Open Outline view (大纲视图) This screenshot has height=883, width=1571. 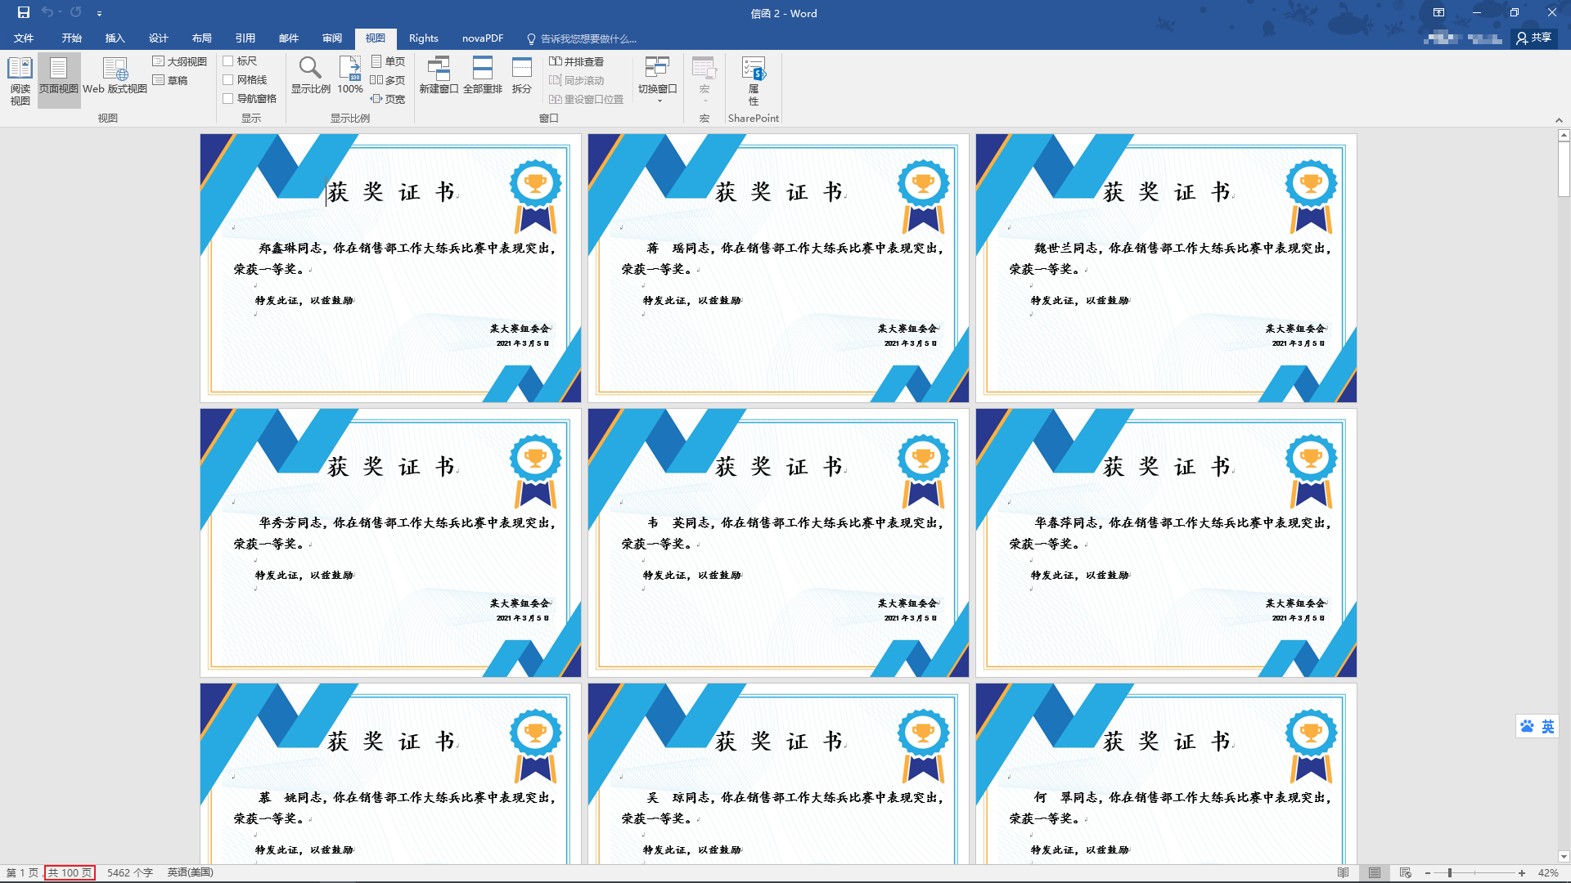tap(180, 61)
